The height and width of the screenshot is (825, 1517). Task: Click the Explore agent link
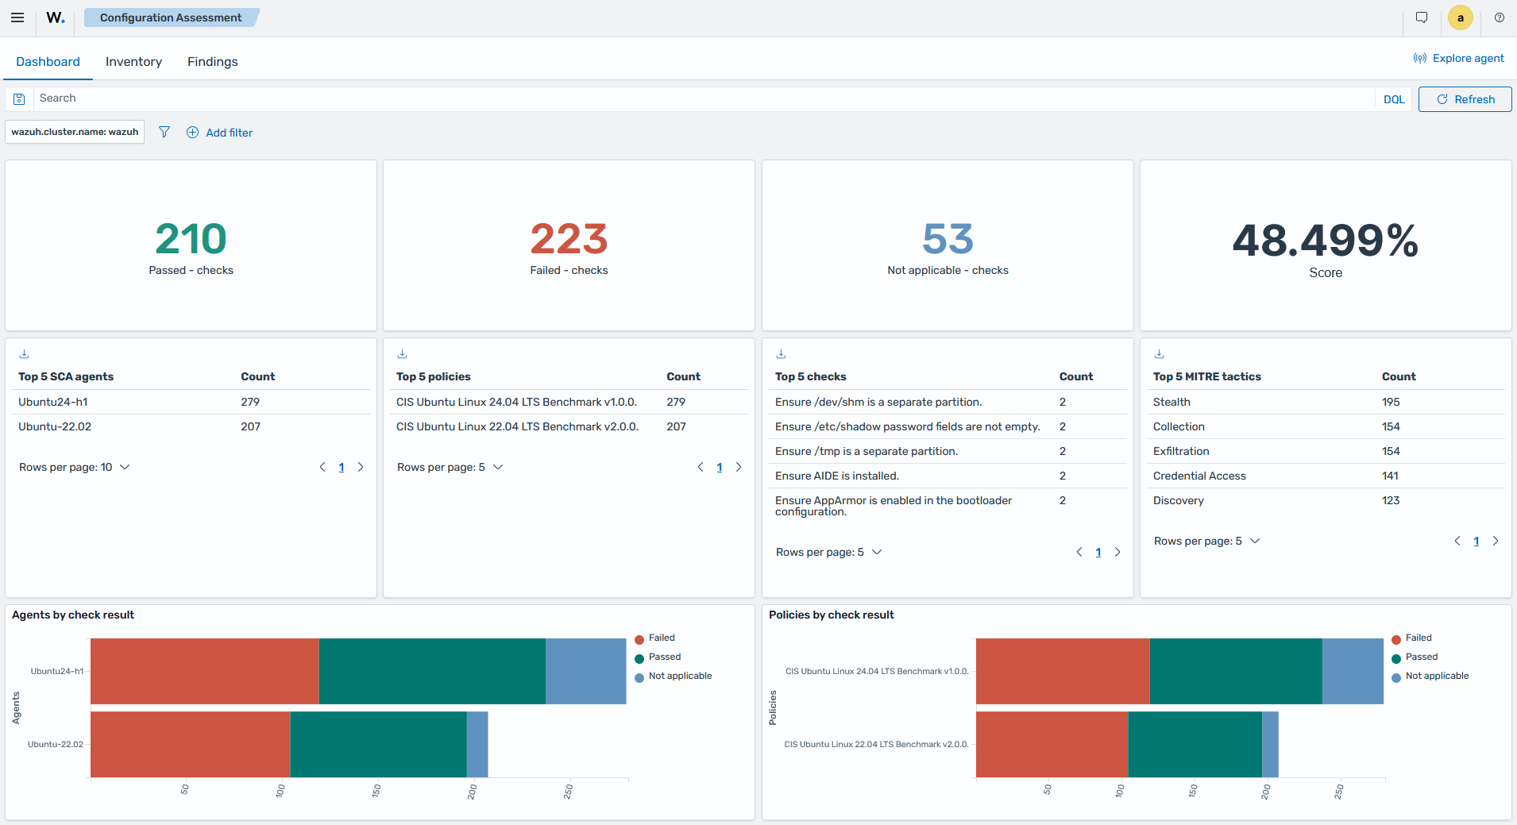click(x=1459, y=58)
